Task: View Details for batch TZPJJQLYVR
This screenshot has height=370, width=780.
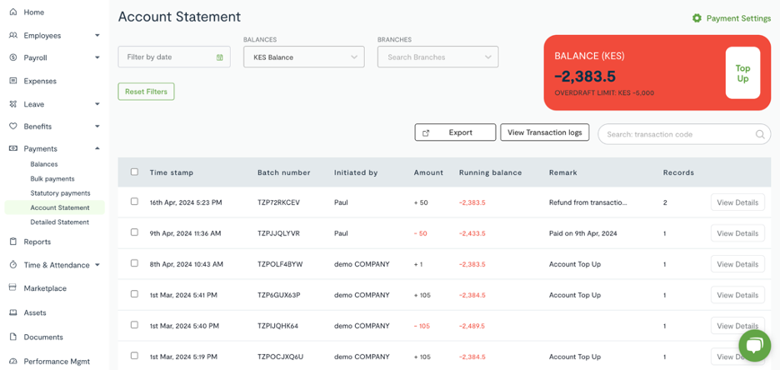Action: point(737,233)
